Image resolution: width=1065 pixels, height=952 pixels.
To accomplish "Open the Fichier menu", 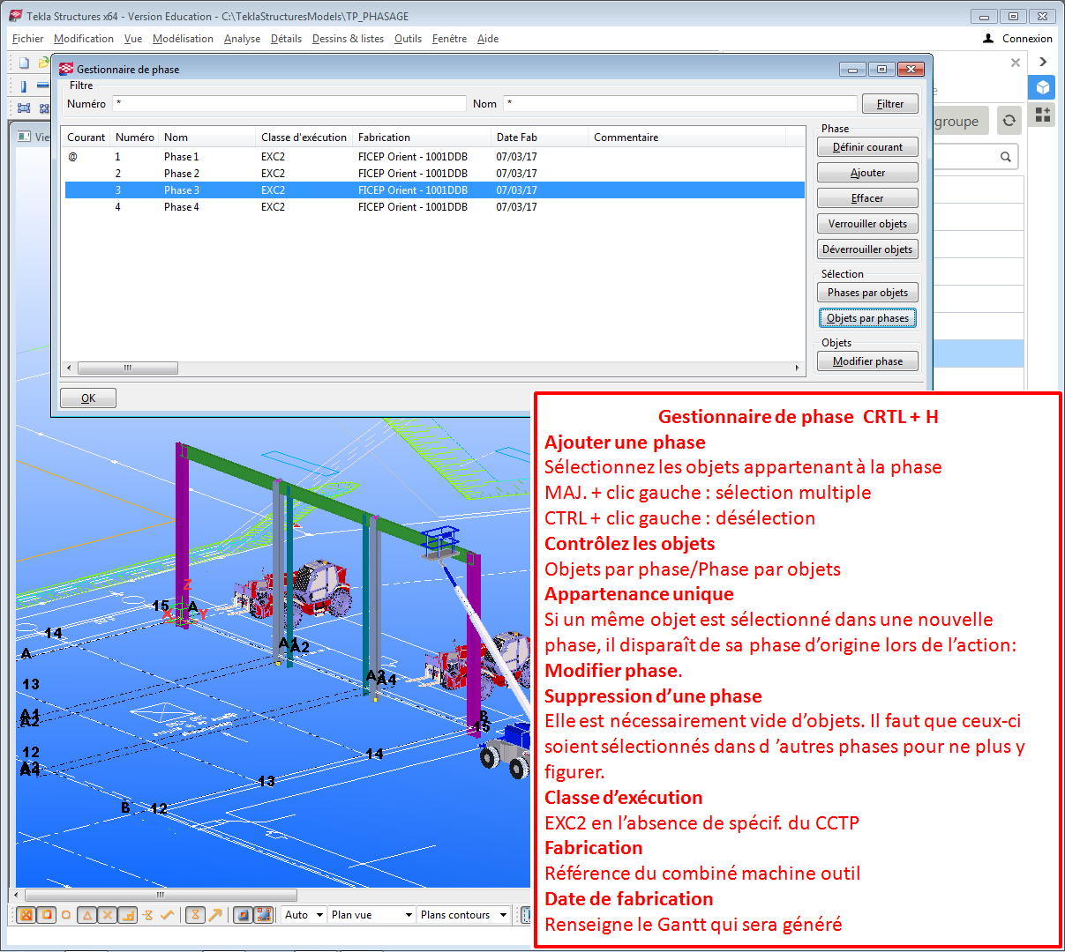I will (x=28, y=39).
